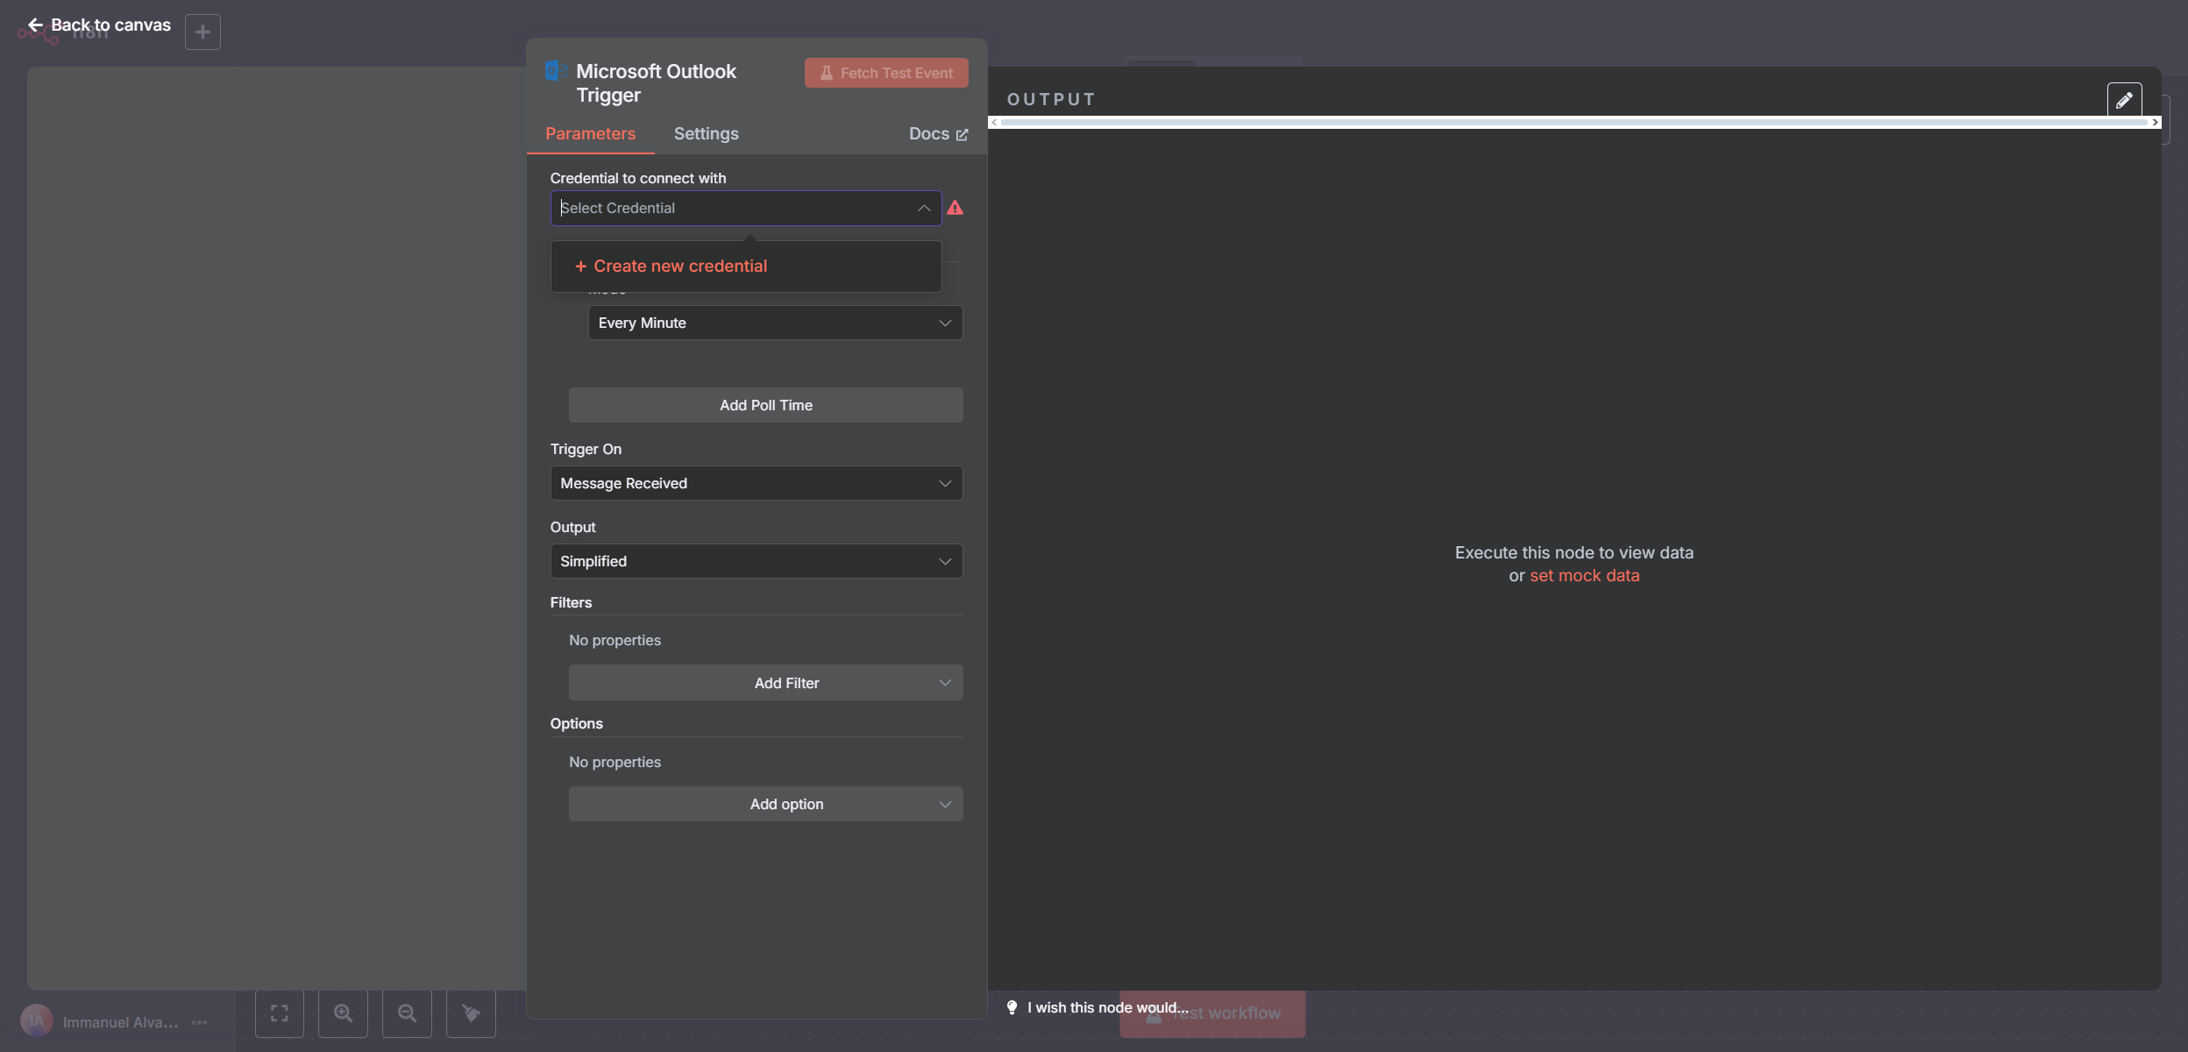Open the user menu ellipsis icon

tap(200, 1022)
